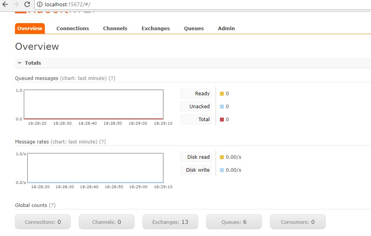Switch to the Channels tab

click(115, 29)
